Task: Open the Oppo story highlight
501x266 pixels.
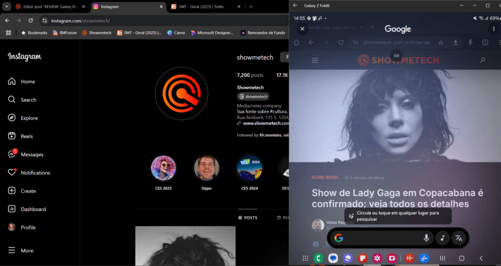Action: click(206, 168)
